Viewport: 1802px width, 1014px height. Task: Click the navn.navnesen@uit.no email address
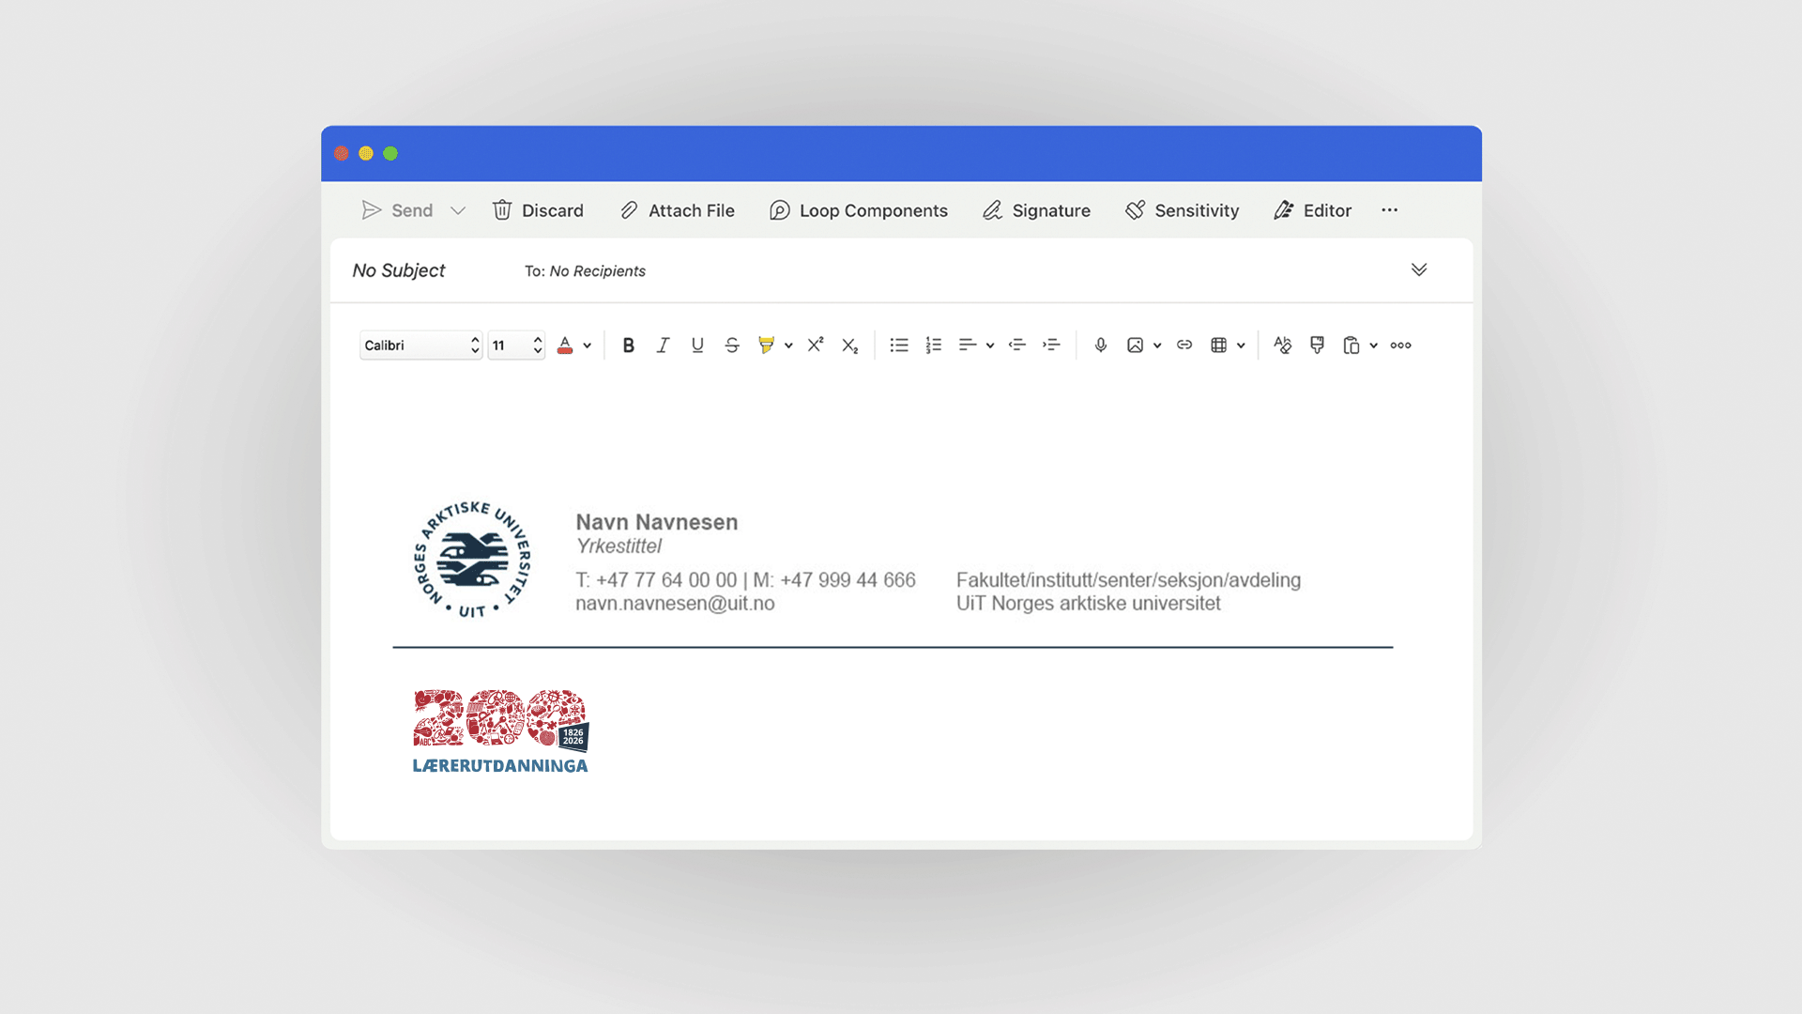pyautogui.click(x=675, y=604)
